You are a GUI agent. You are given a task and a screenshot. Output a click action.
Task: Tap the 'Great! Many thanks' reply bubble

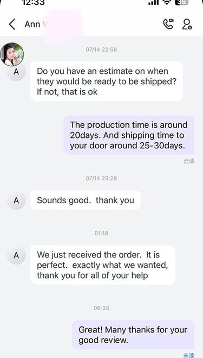133,335
